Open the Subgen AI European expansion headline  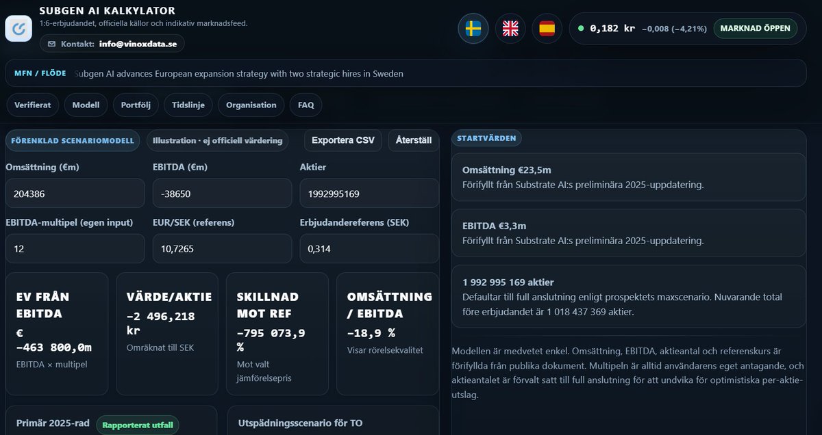pyautogui.click(x=238, y=73)
